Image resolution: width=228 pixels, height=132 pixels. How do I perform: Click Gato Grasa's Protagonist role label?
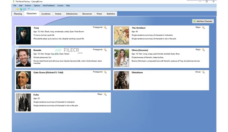(98, 72)
